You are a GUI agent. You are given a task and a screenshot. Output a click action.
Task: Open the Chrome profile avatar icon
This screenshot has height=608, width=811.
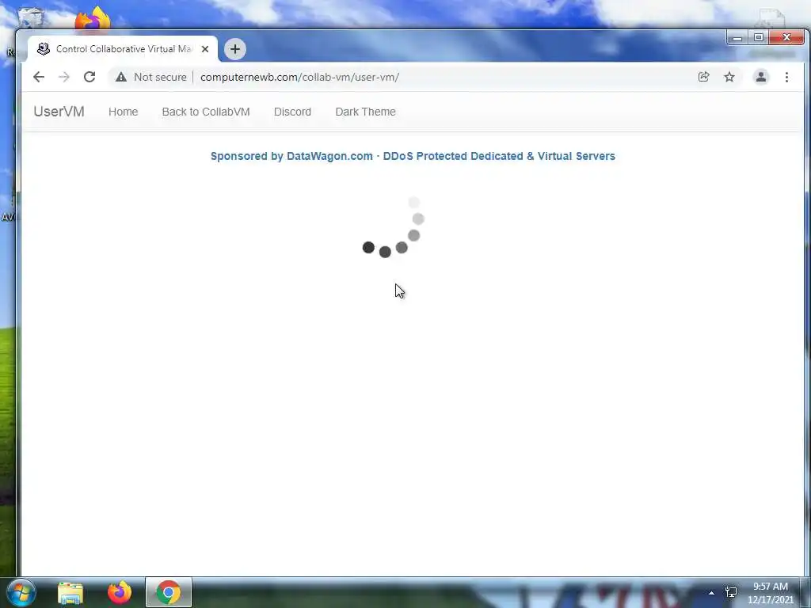tap(761, 77)
